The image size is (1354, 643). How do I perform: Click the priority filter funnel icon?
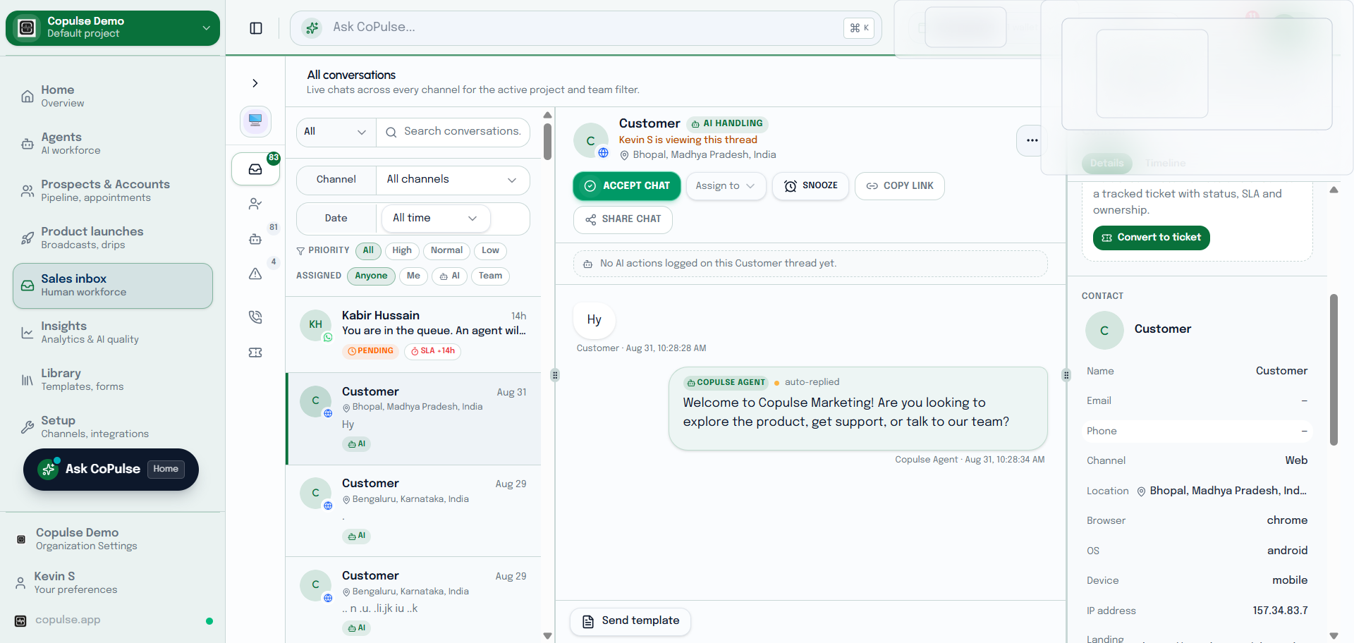300,251
